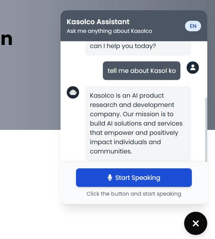Click the user profile avatar icon

(193, 68)
